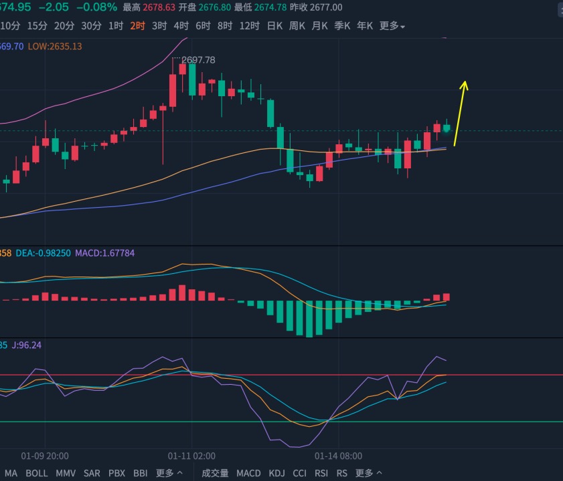Select the 8时 timeframe
Screen dimensions: 563x481
click(x=225, y=26)
